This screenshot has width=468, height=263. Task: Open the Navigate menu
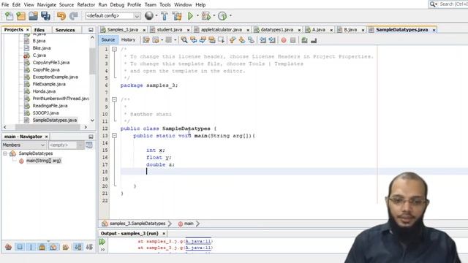47,5
